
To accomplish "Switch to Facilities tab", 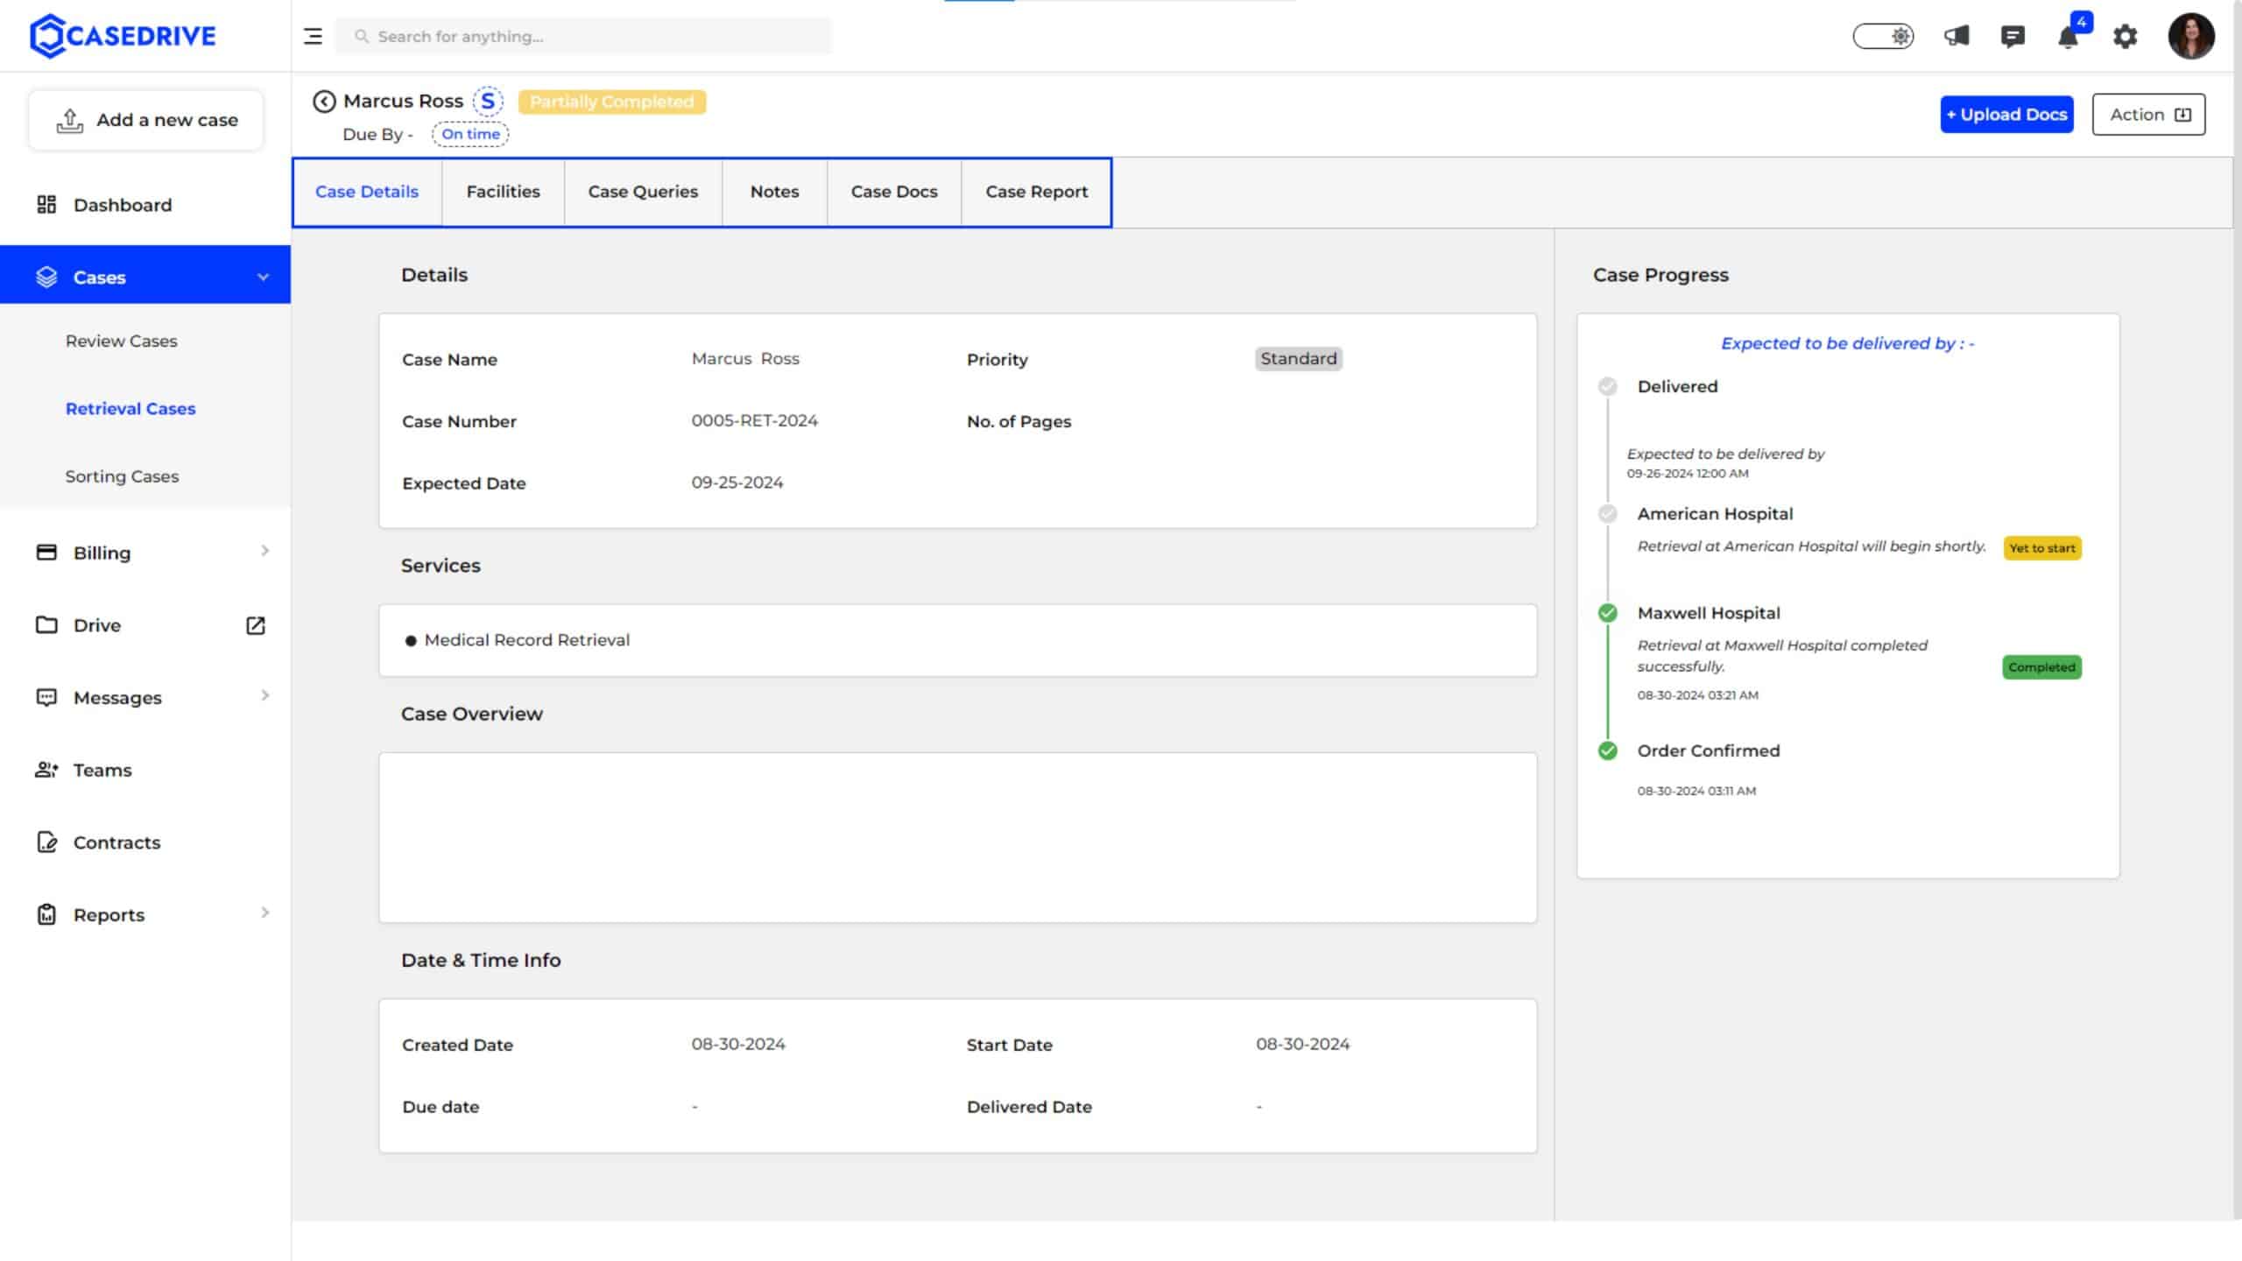I will pyautogui.click(x=503, y=192).
